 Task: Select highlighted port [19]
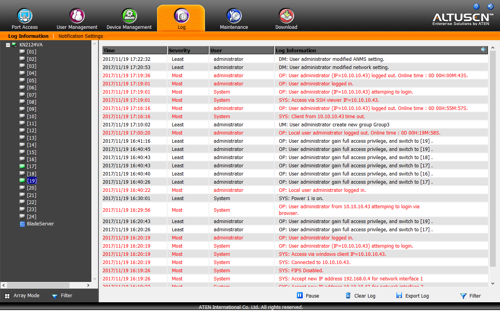click(x=32, y=181)
